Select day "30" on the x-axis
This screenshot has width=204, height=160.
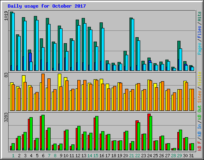(x=185, y=156)
